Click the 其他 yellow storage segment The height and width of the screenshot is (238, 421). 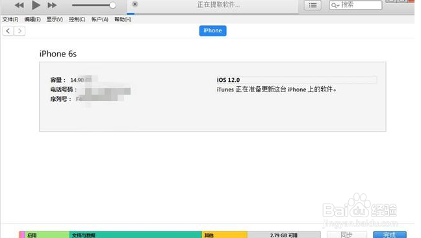coord(225,235)
